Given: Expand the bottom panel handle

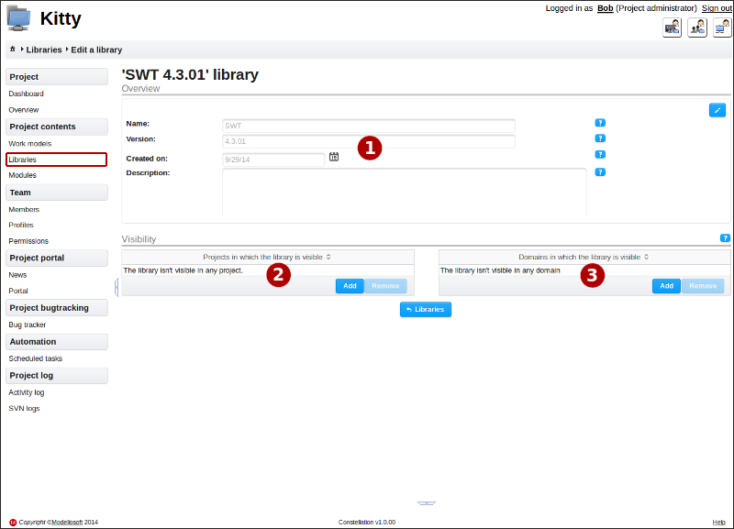Looking at the screenshot, I should (427, 503).
